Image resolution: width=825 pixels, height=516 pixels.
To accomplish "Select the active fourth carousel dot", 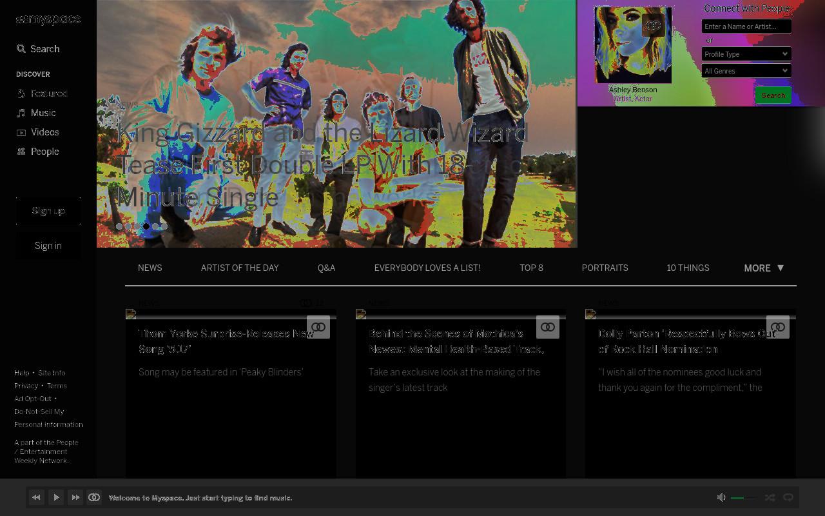I will coord(146,226).
